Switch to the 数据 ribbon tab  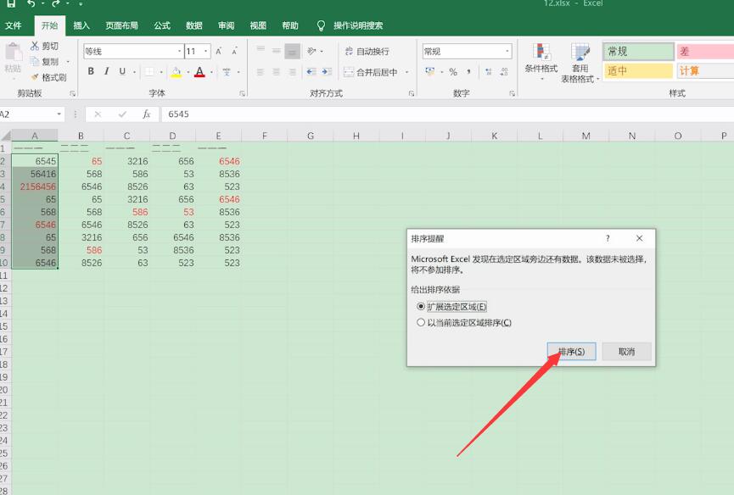(193, 25)
